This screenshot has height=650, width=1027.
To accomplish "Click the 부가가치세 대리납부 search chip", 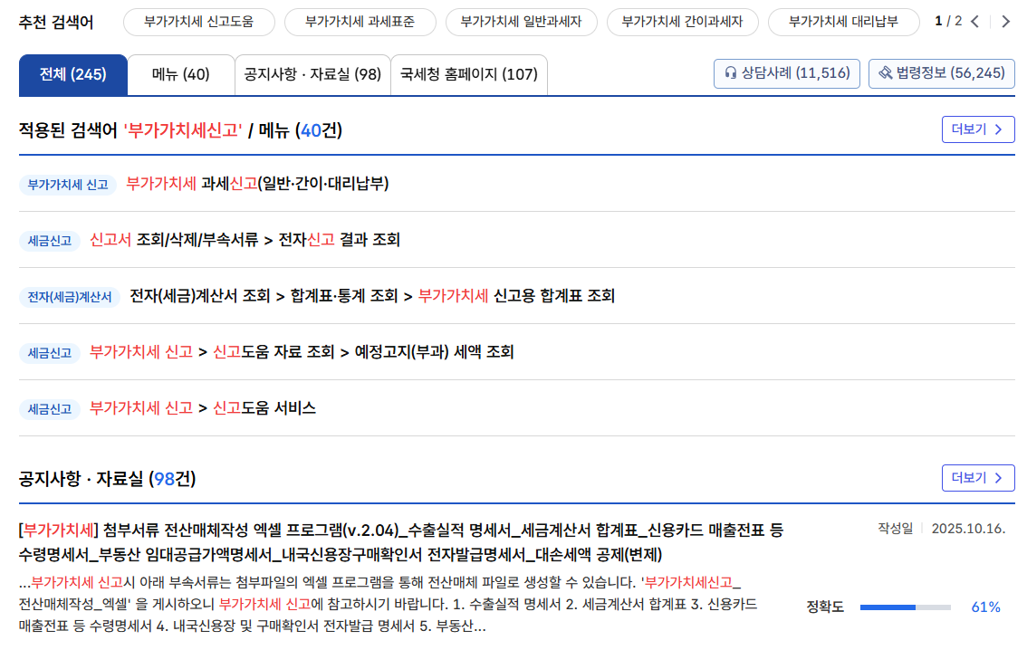I will [x=843, y=22].
